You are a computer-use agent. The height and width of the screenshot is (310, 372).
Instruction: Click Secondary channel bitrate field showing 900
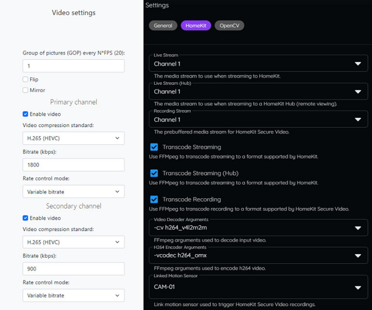pyautogui.click(x=74, y=269)
